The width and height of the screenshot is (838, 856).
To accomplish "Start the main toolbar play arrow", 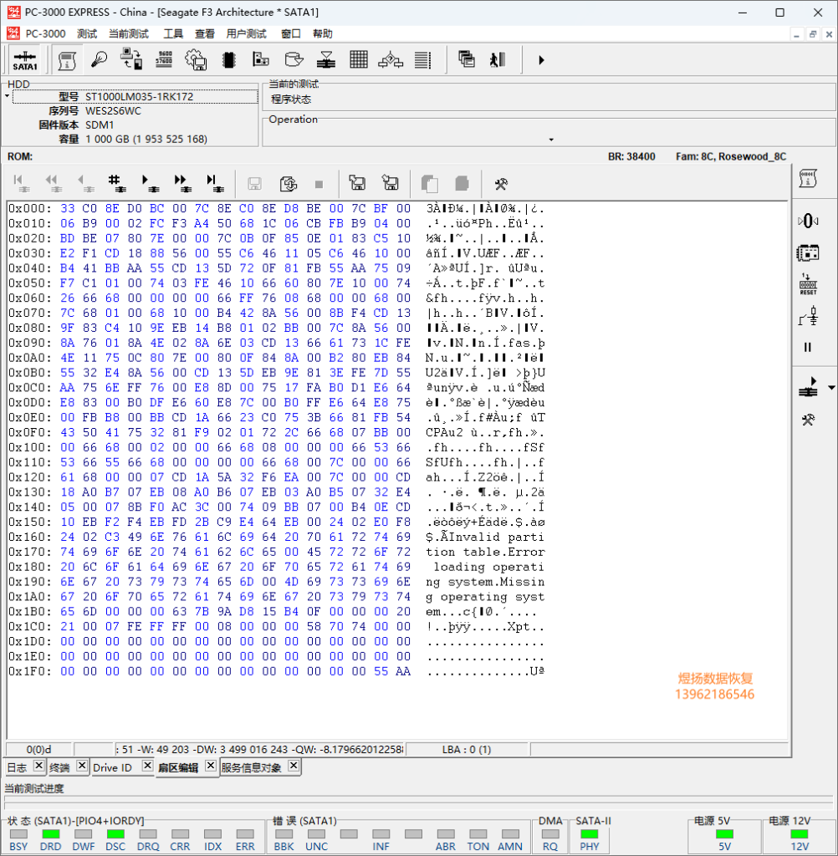I will coord(541,60).
